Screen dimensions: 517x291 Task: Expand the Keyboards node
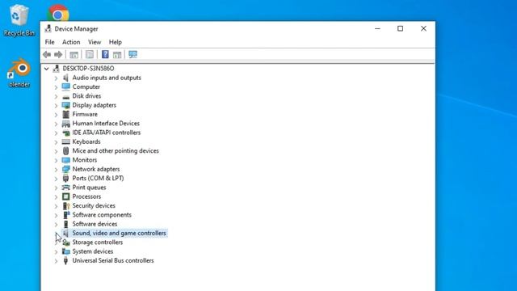tap(56, 142)
